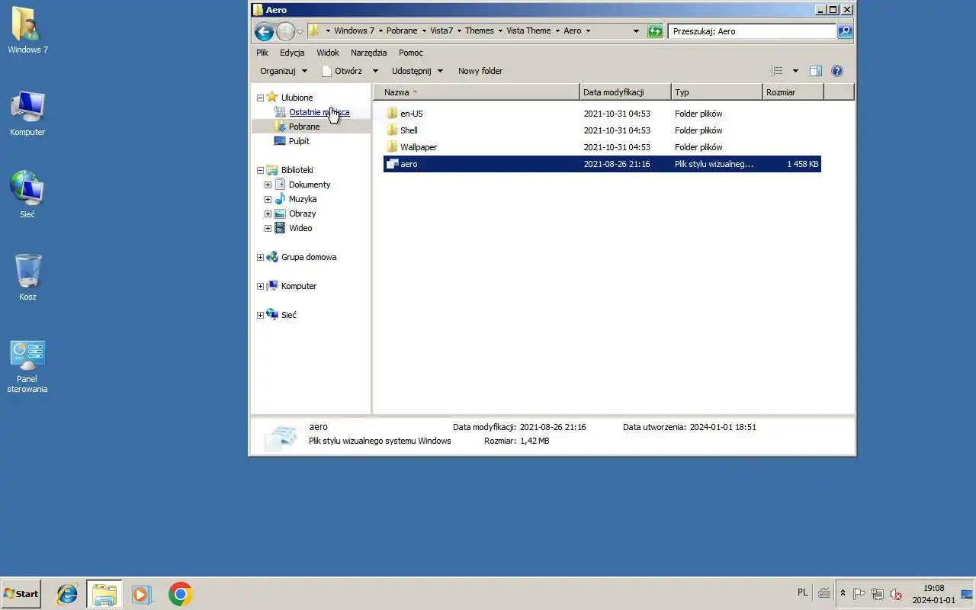Go back with the blue Back arrow
Image resolution: width=976 pixels, height=610 pixels.
point(264,31)
